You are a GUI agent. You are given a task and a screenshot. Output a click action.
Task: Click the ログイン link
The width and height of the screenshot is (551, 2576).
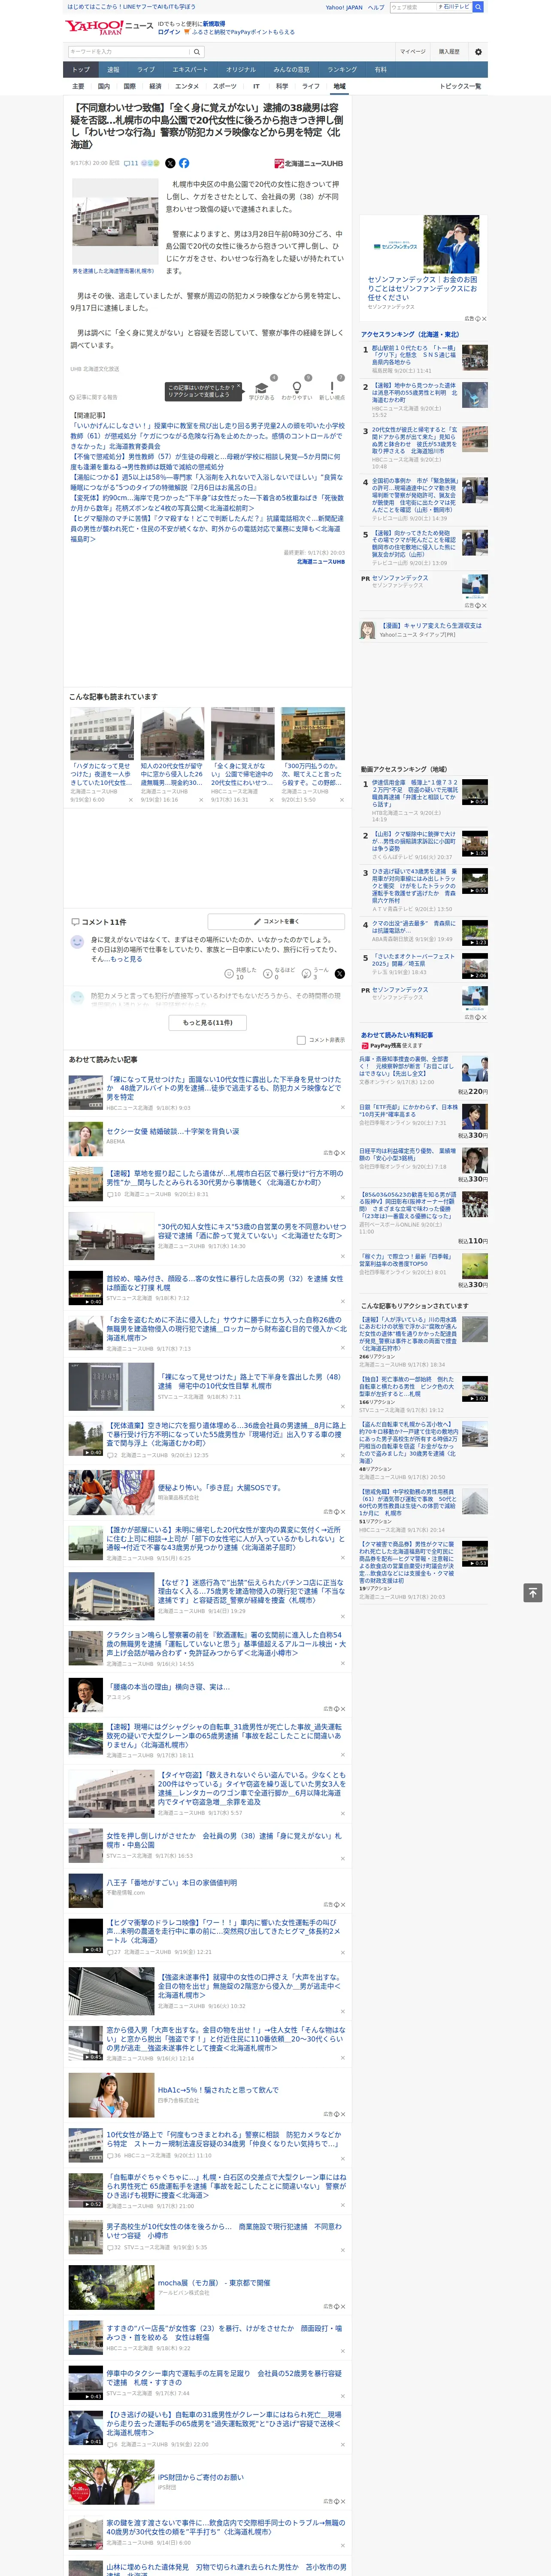tap(169, 32)
